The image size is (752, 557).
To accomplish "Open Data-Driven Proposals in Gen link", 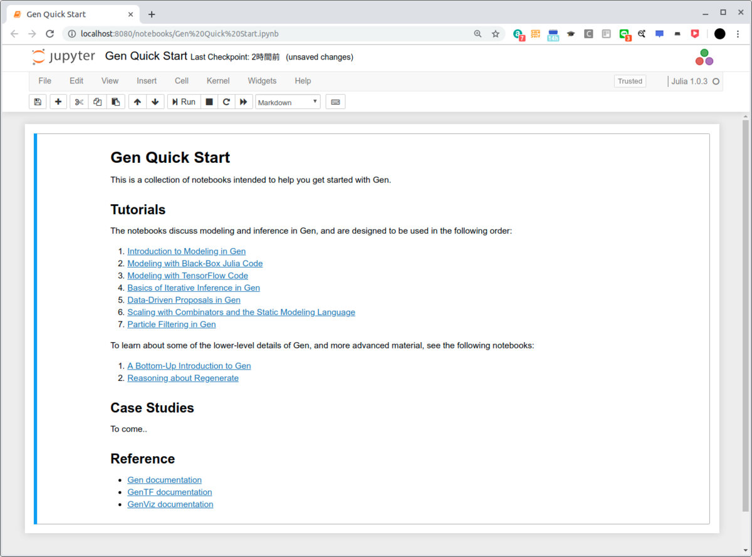I will click(x=184, y=300).
